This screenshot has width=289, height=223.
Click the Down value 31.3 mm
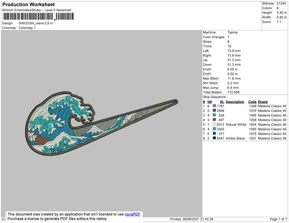pyautogui.click(x=234, y=64)
